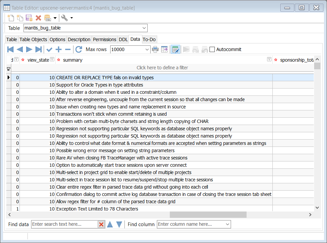
Task: Refresh the data grid
Action: [79, 49]
